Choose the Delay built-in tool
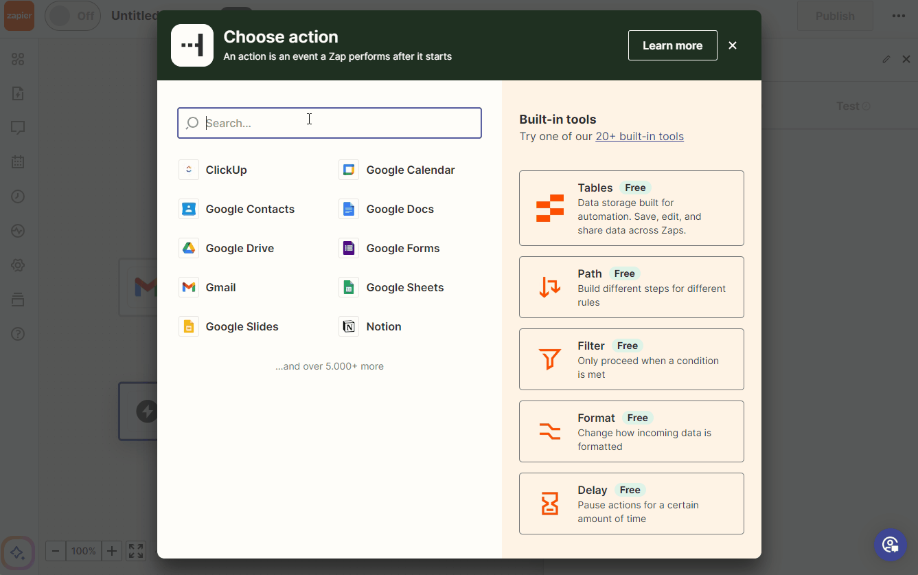The height and width of the screenshot is (575, 918). [632, 504]
